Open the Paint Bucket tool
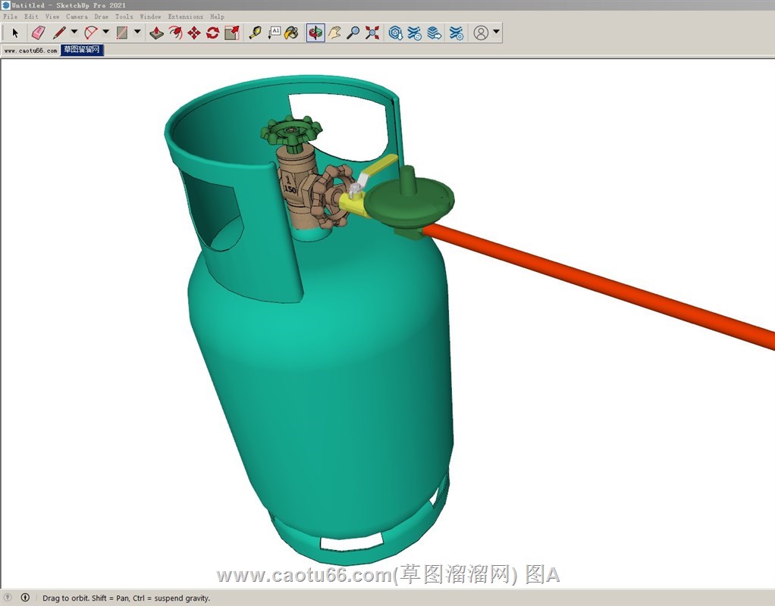775x606 pixels. 291,33
